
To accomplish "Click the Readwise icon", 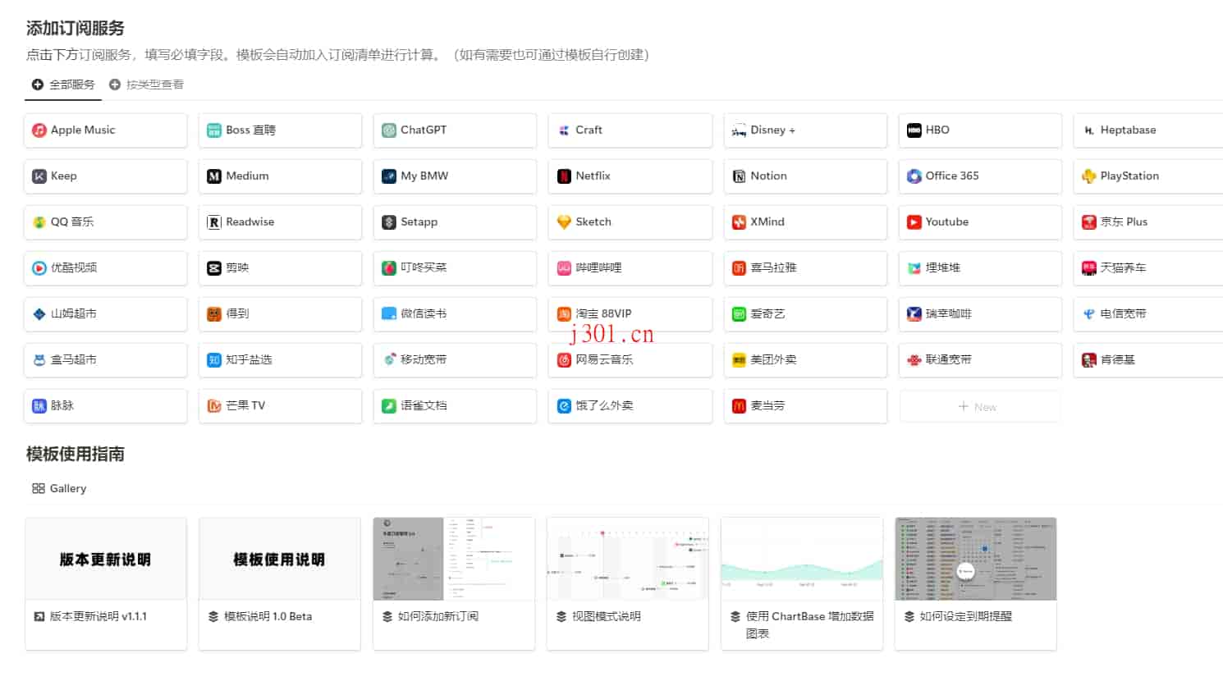I will tap(214, 222).
